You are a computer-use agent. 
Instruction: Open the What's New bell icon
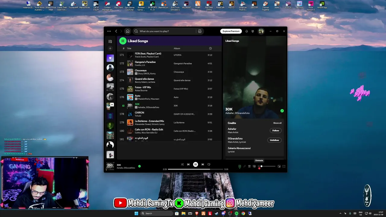(x=246, y=31)
